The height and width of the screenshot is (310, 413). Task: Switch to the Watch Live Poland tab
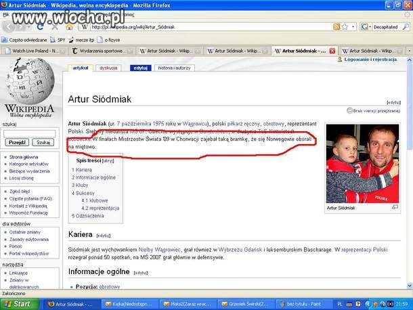(34, 51)
